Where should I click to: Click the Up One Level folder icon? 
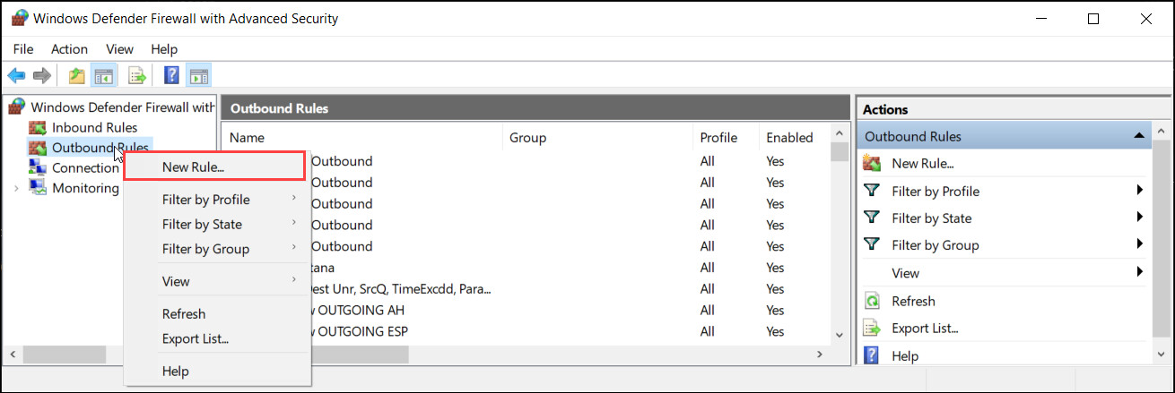point(77,76)
